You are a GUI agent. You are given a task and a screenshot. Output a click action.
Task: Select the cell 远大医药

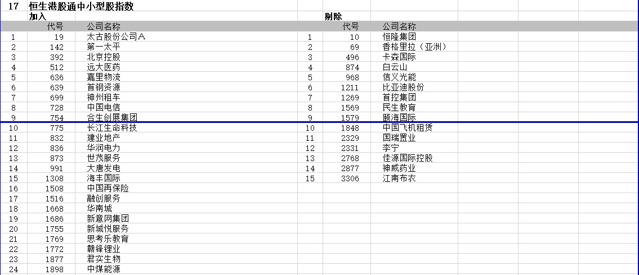[104, 67]
